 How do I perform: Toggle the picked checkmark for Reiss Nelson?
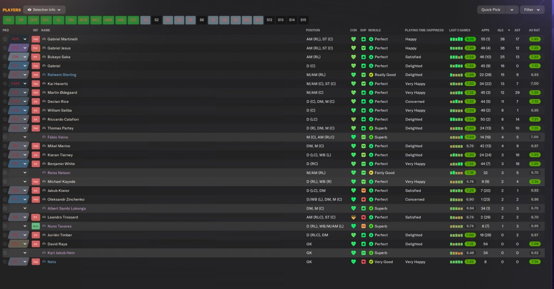click(5, 173)
